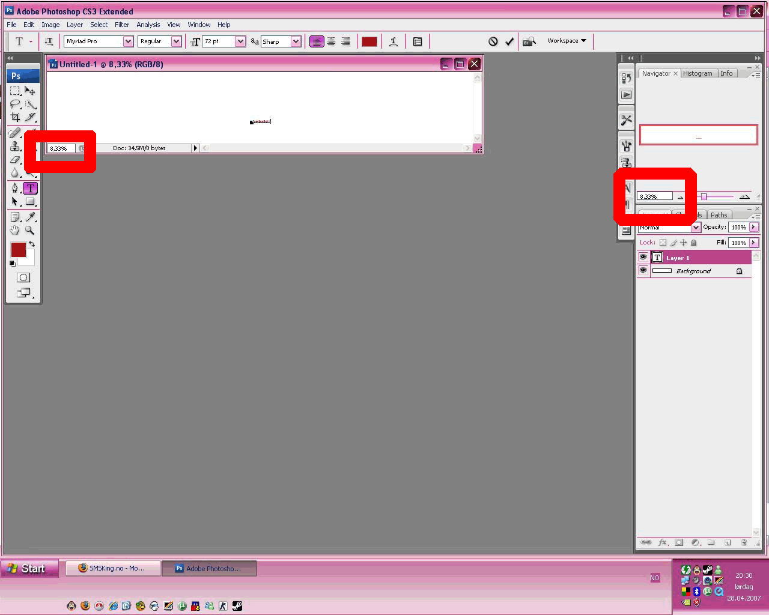
Task: Open Adobe Bridge
Action: click(529, 41)
